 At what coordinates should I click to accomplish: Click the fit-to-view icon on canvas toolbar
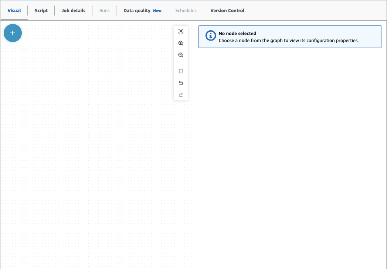[181, 31]
